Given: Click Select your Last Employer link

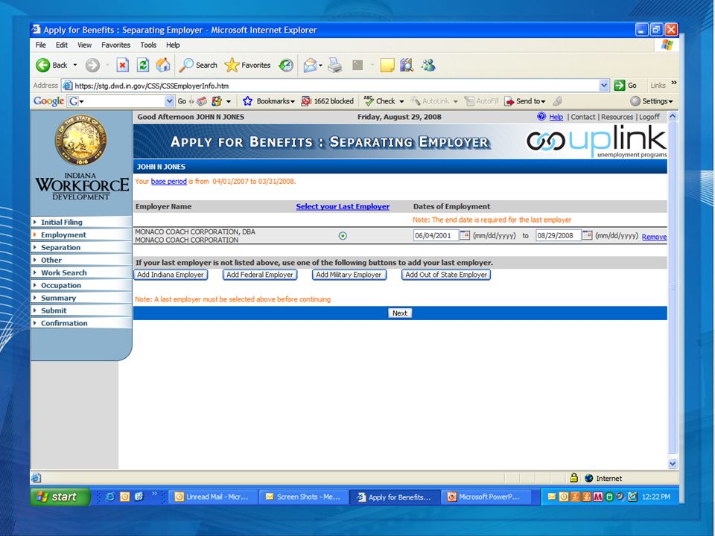Looking at the screenshot, I should [x=343, y=206].
